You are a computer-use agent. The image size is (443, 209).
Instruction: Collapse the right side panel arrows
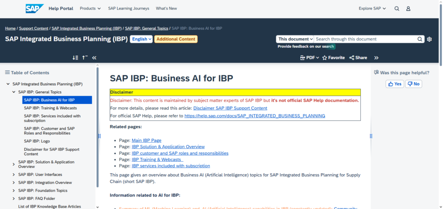point(376,58)
